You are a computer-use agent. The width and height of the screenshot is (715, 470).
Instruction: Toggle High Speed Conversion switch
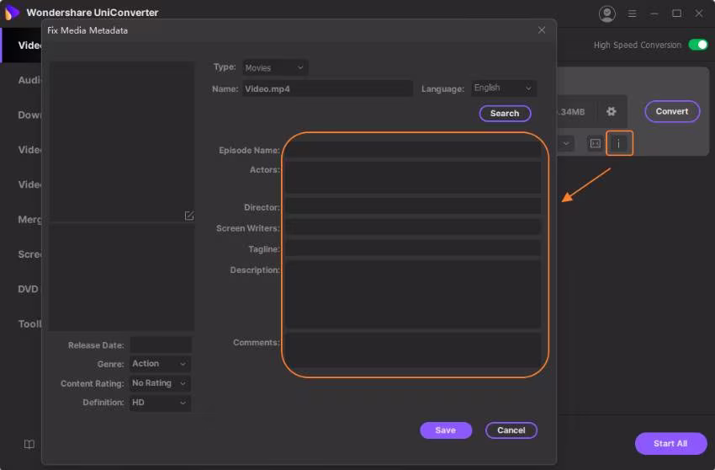[698, 45]
